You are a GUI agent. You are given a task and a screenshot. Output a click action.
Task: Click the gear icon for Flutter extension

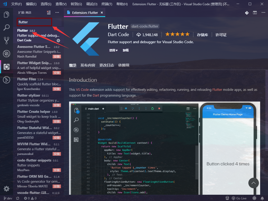tap(58, 41)
